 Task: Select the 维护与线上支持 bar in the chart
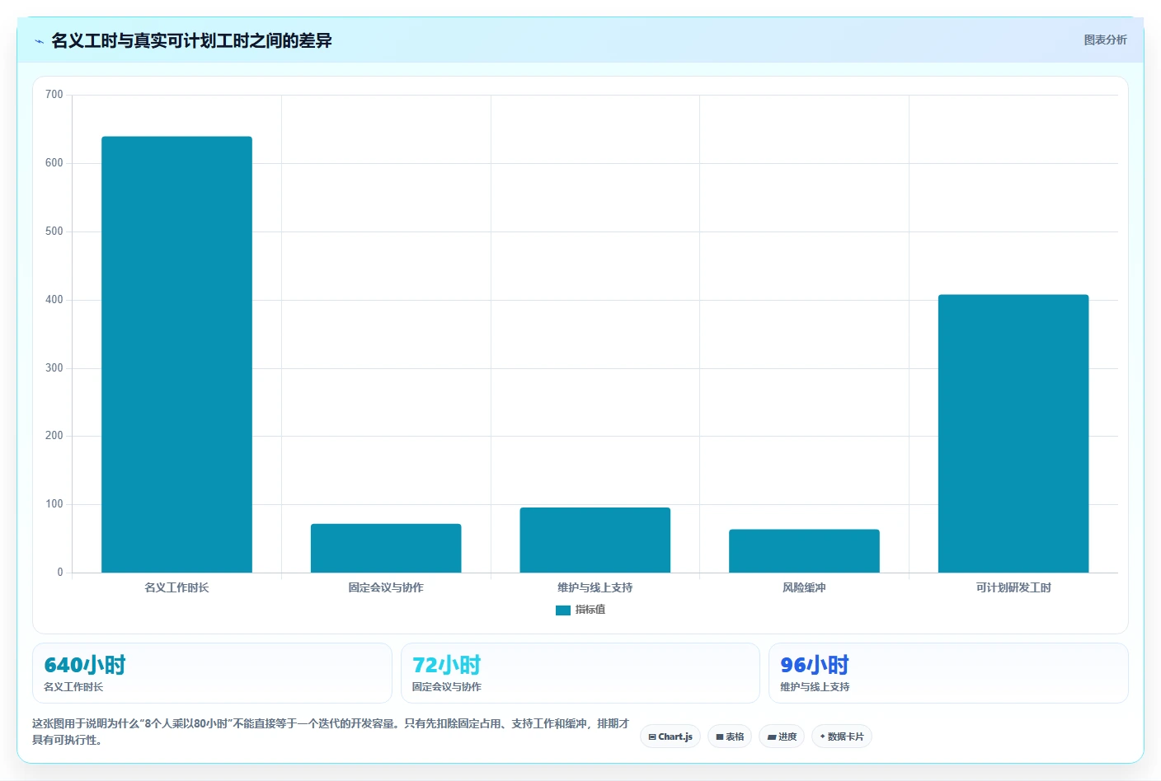click(595, 540)
